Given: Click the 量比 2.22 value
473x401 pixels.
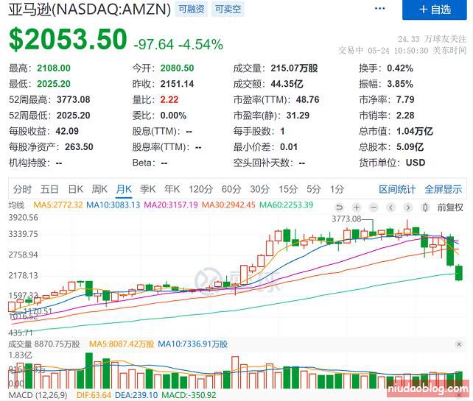Looking at the screenshot, I should click(169, 100).
